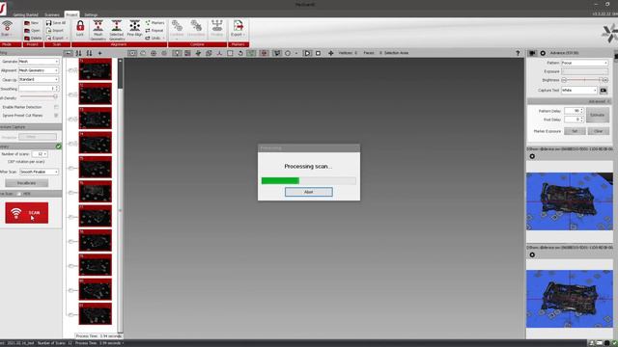Image resolution: width=618 pixels, height=347 pixels.
Task: Click Save All in the ribbon
Action: point(56,23)
